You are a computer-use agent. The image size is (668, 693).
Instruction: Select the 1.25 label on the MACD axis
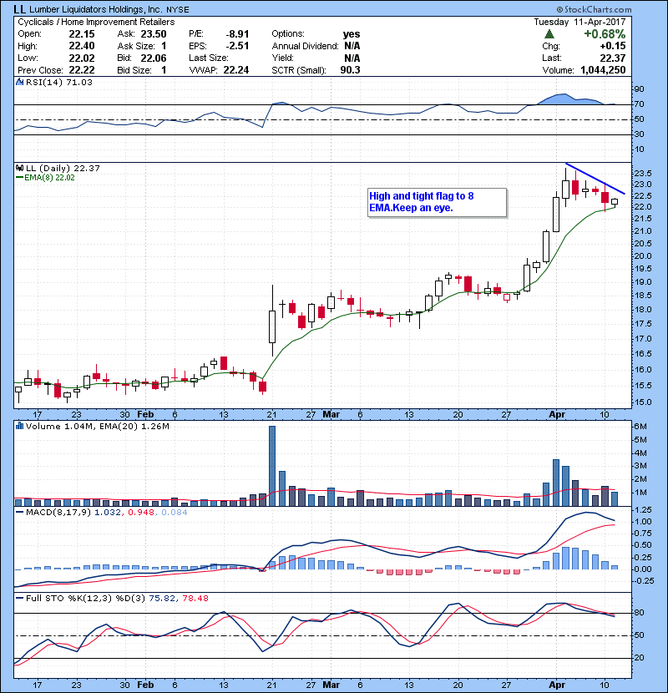tap(644, 509)
